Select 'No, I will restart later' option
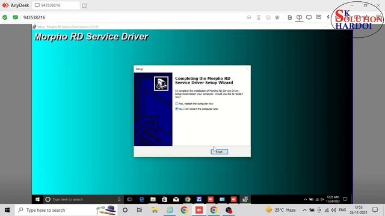This screenshot has height=216, width=385. [197, 109]
